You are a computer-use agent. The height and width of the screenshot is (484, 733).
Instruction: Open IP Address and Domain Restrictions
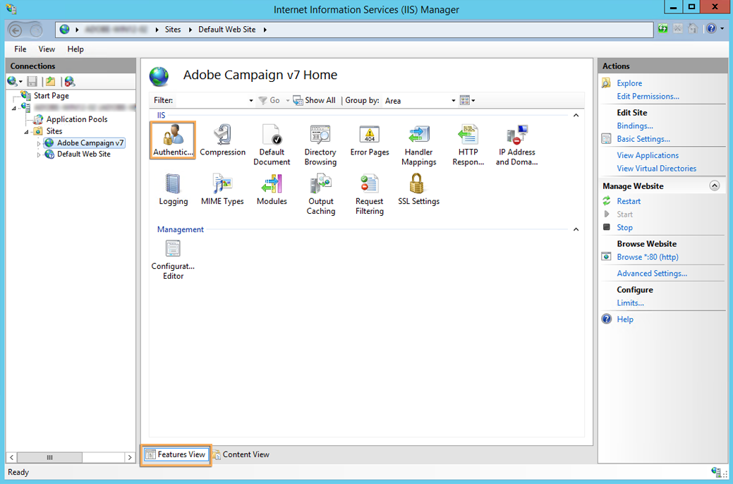click(x=516, y=145)
